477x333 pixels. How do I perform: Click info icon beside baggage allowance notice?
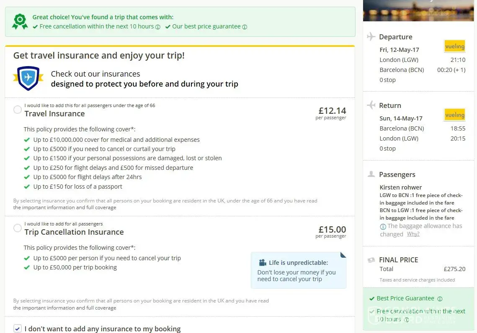(383, 226)
